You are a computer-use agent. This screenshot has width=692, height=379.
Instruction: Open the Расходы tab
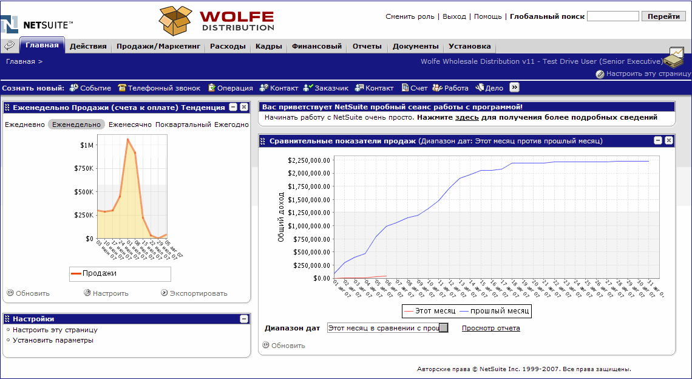click(x=228, y=46)
